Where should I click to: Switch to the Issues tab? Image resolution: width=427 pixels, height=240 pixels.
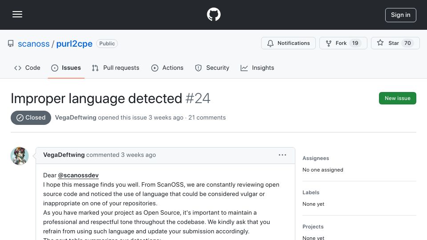(66, 68)
